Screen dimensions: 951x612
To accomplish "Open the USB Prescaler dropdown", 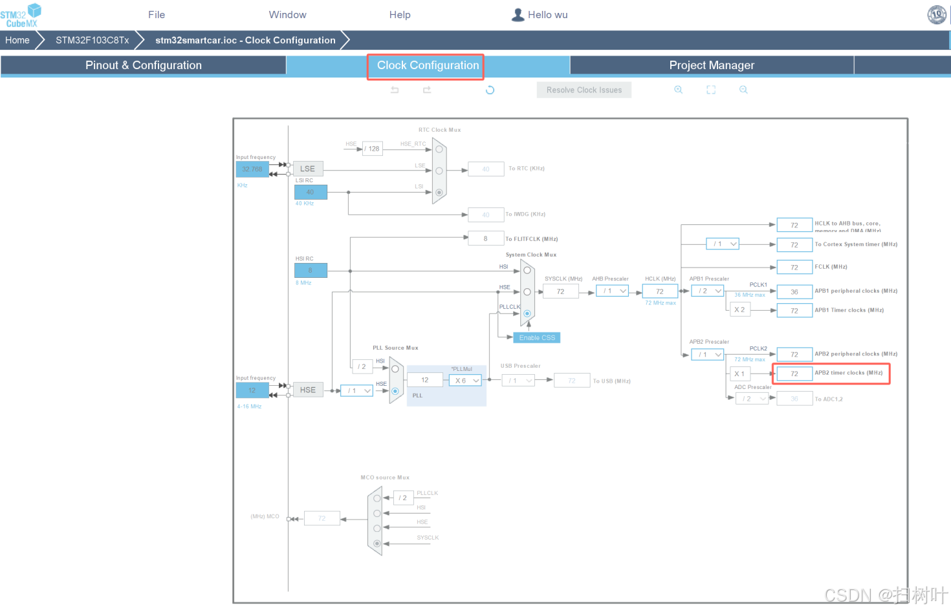I will 518,381.
